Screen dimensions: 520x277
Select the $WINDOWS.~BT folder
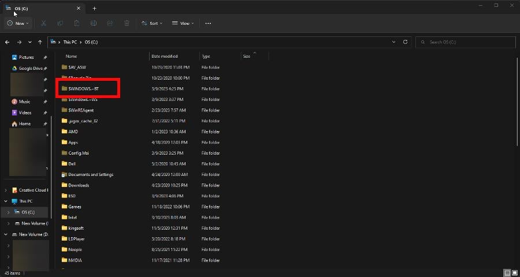click(x=83, y=89)
